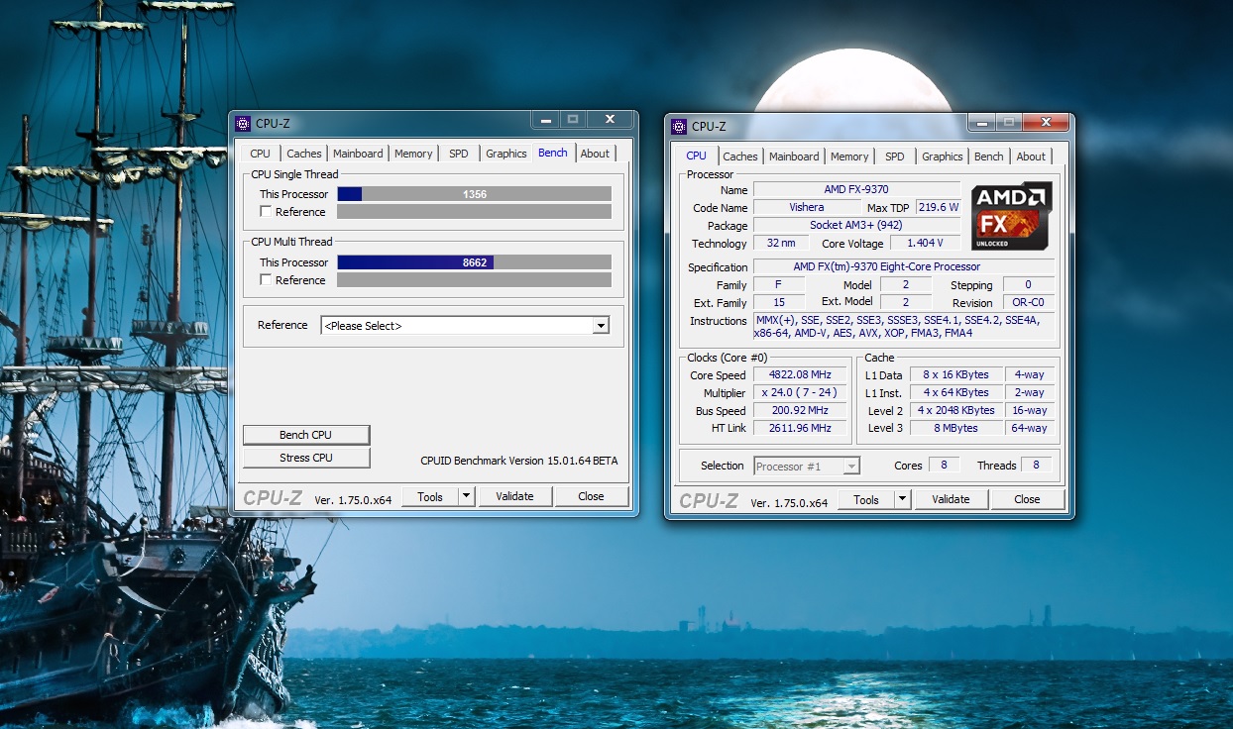Click single thread This Processor score bar 1356
This screenshot has width=1233, height=729.
click(474, 194)
